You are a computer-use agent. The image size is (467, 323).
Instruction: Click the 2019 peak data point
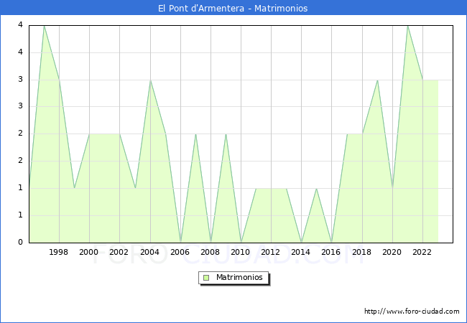[377, 80]
